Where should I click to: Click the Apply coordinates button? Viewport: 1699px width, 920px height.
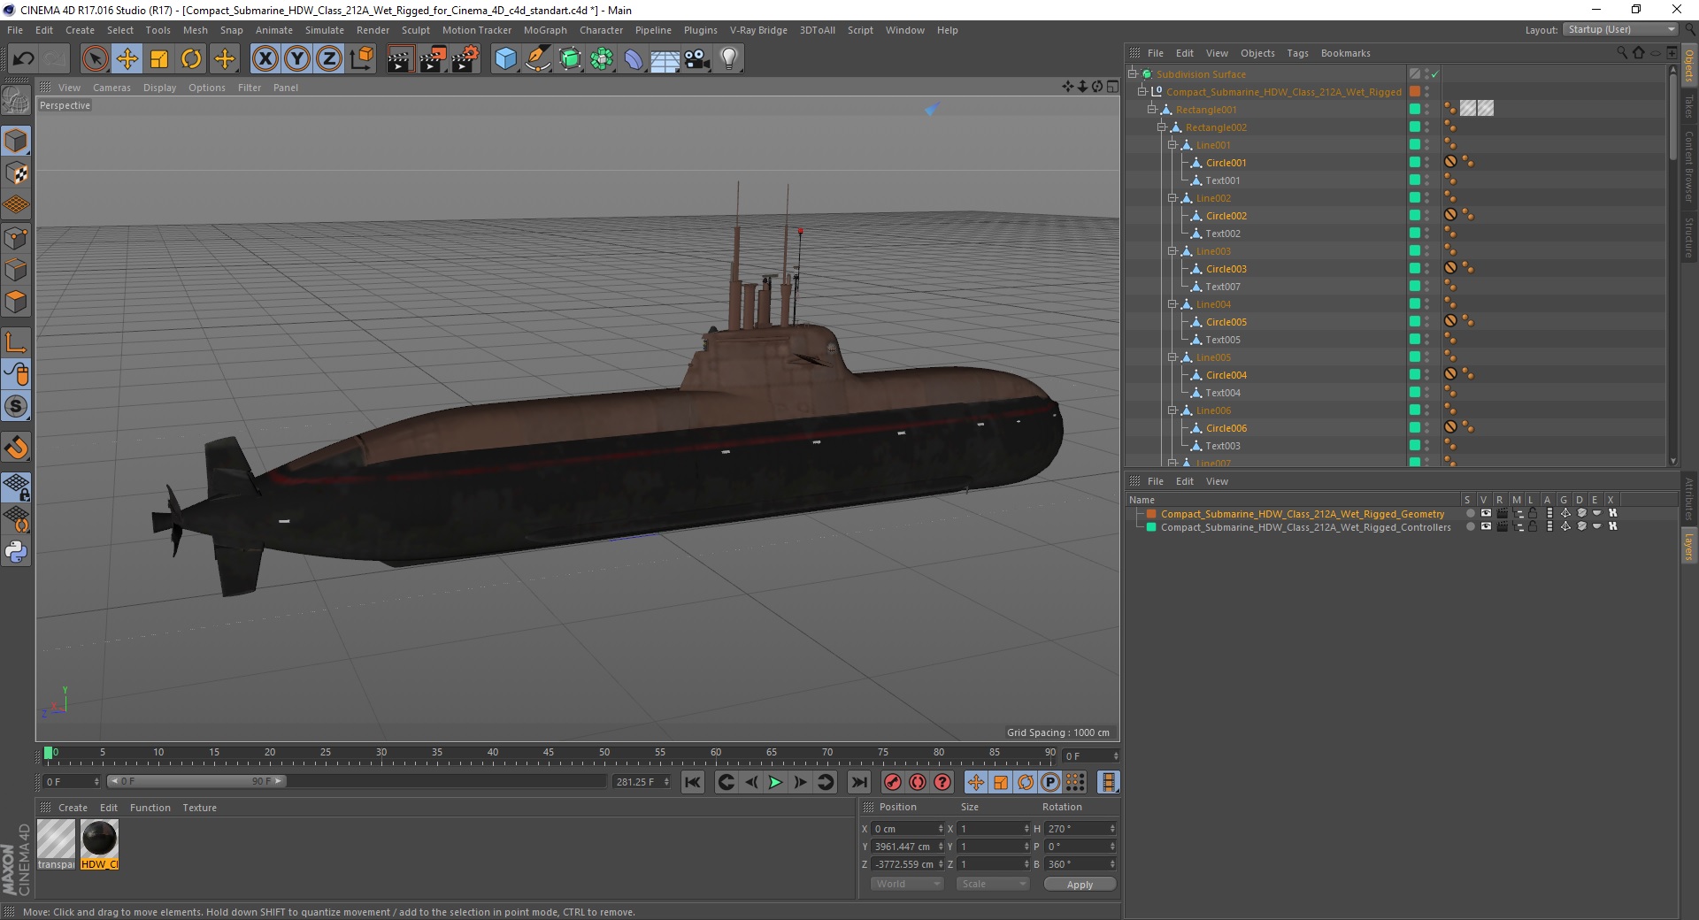tap(1080, 885)
